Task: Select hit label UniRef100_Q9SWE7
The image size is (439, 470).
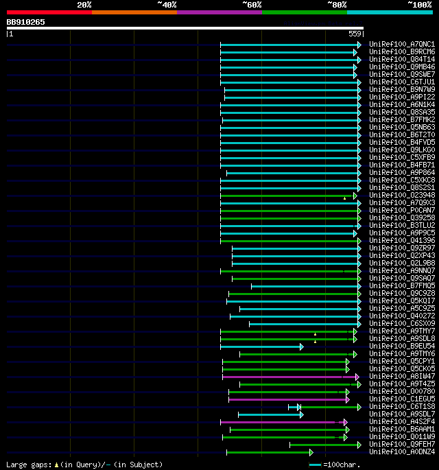Action: click(x=402, y=74)
